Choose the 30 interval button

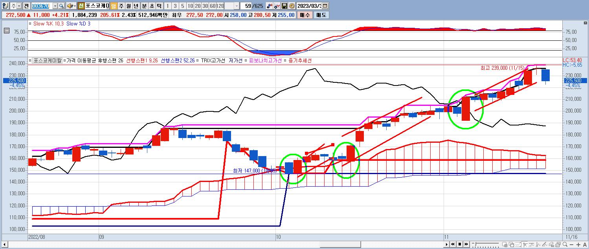tap(205, 6)
